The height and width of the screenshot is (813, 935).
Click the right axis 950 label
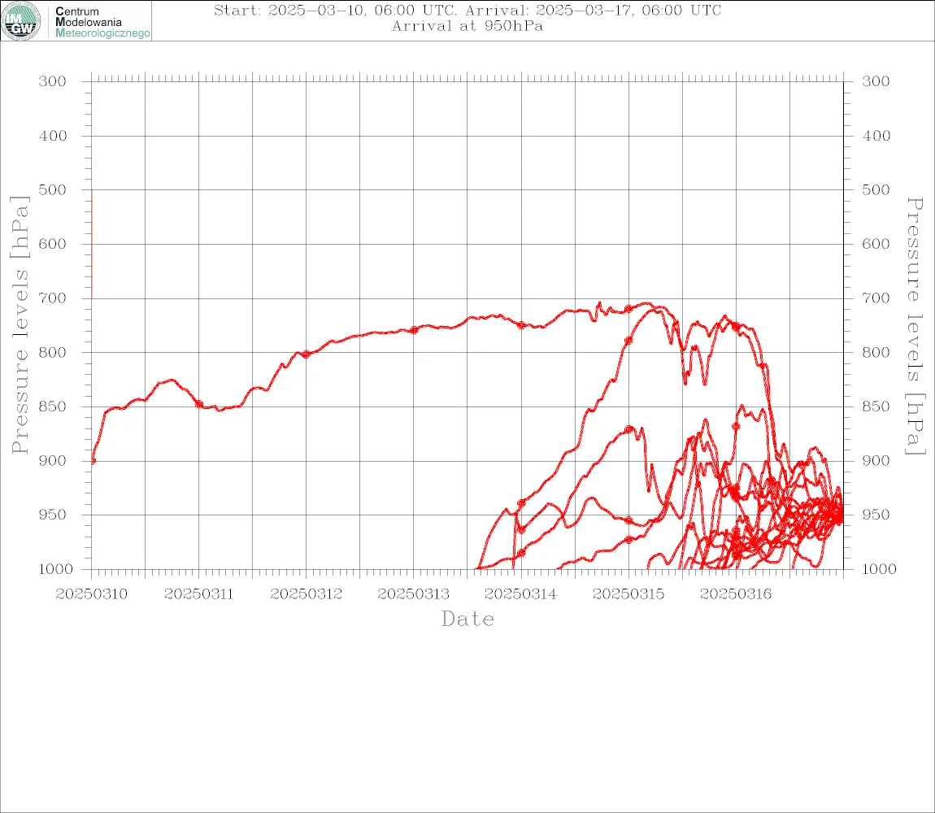pos(876,514)
